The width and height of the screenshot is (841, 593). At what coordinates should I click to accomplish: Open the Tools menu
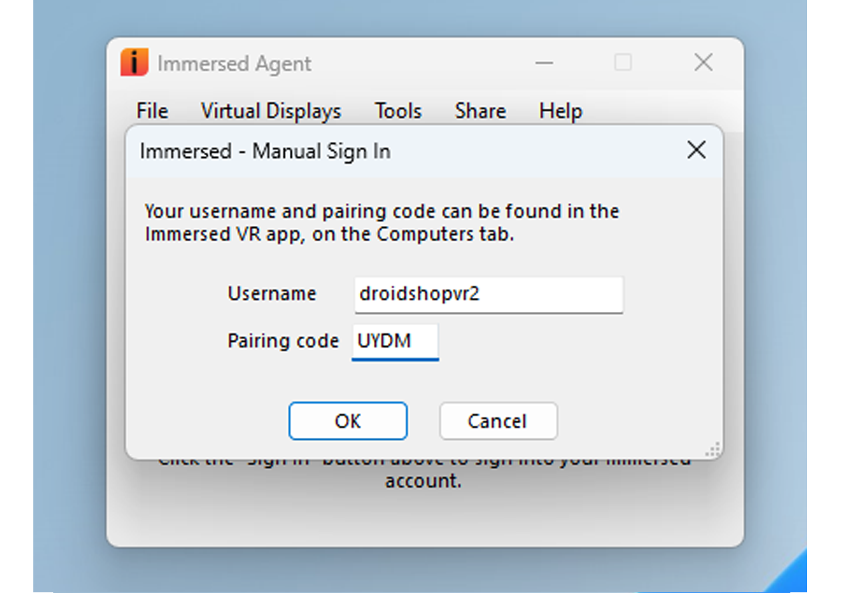point(398,111)
